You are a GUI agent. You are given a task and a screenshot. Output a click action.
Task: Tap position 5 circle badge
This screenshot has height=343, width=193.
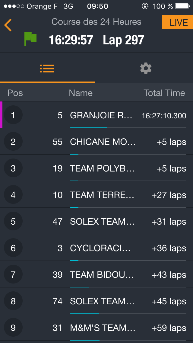tap(13, 221)
